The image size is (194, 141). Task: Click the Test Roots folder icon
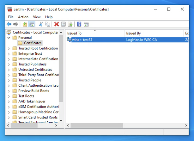(x=15, y=96)
